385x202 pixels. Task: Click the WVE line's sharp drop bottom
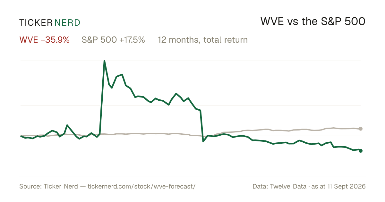[203, 141]
